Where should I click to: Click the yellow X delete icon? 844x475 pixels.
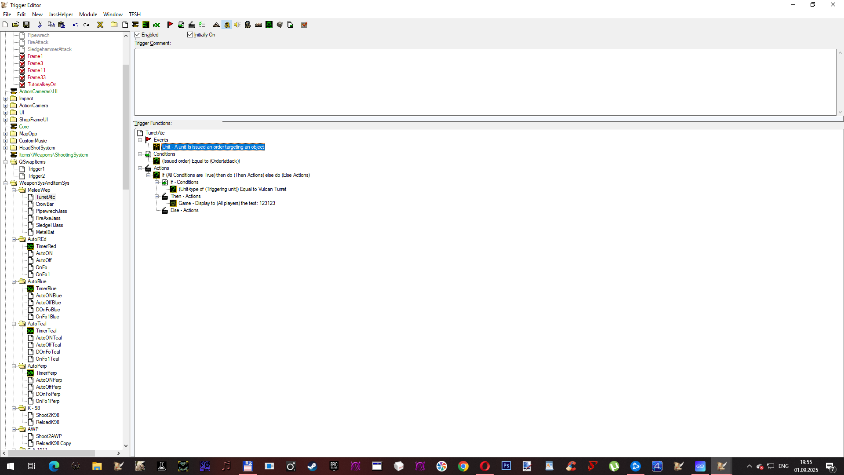pos(100,25)
